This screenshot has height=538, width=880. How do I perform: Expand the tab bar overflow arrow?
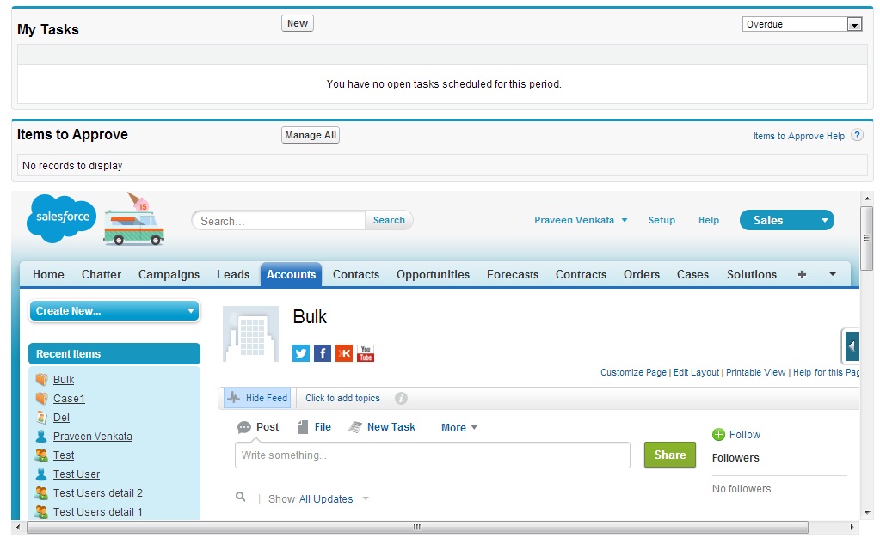833,274
